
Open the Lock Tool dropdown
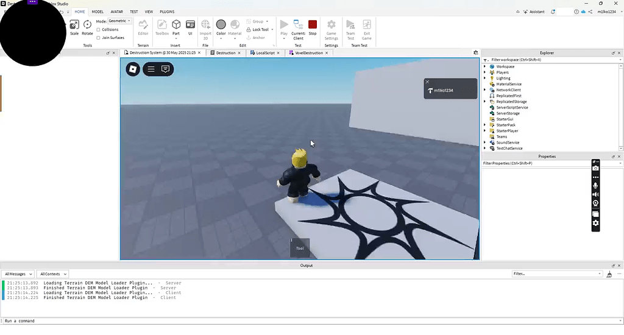(272, 29)
